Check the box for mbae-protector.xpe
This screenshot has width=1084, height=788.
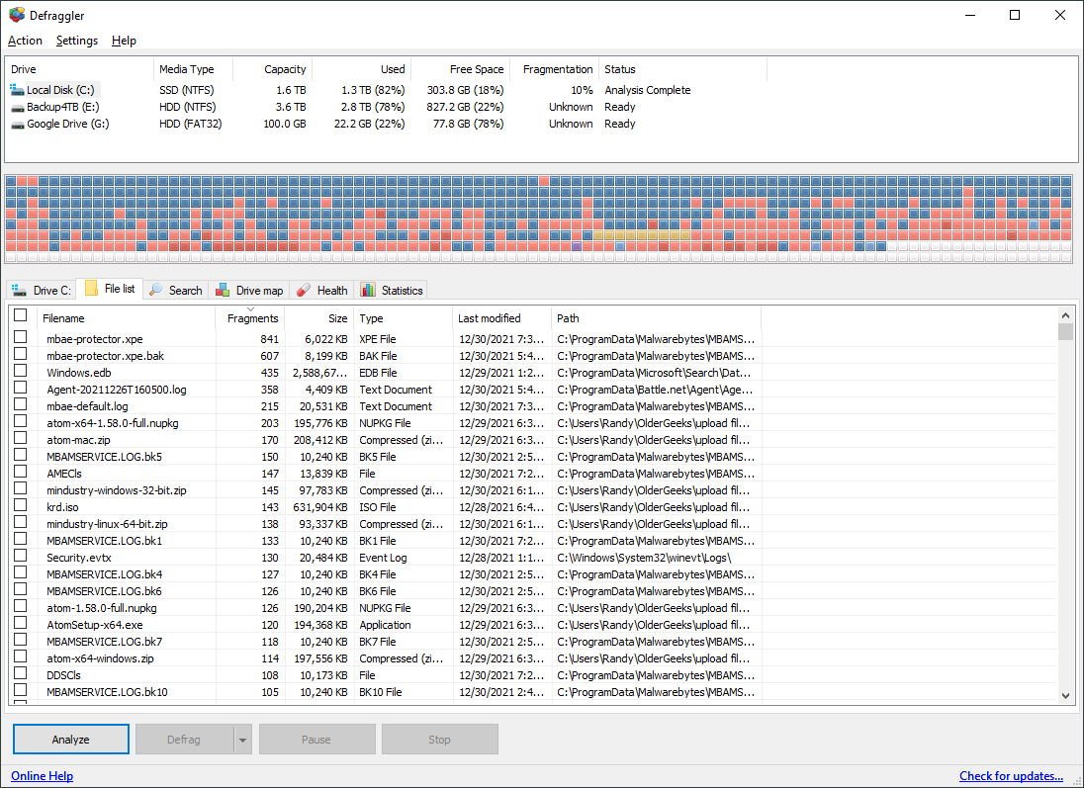coord(21,337)
